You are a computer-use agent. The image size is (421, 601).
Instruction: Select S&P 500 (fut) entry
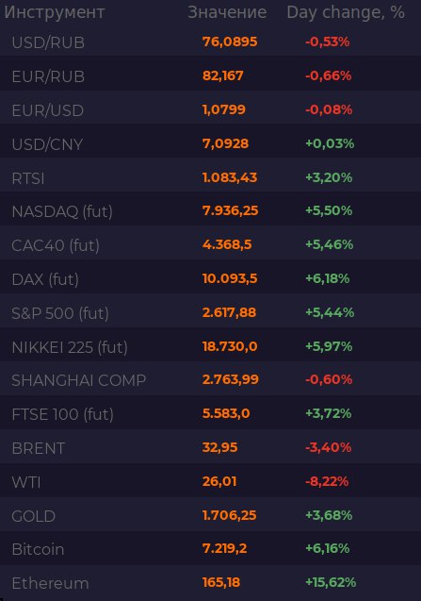click(211, 313)
